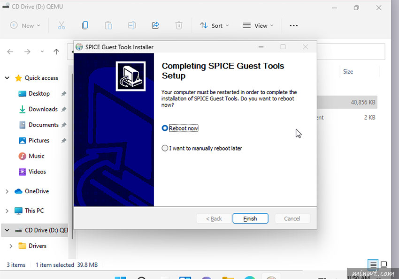Click the SPICE installer title bar icon
This screenshot has width=399, height=279.
[79, 47]
